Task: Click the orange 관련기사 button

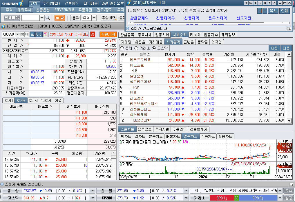Action: pos(108,34)
